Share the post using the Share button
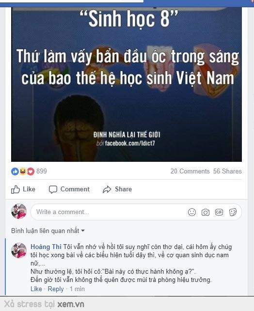The image size is (254, 311). [x=117, y=189]
